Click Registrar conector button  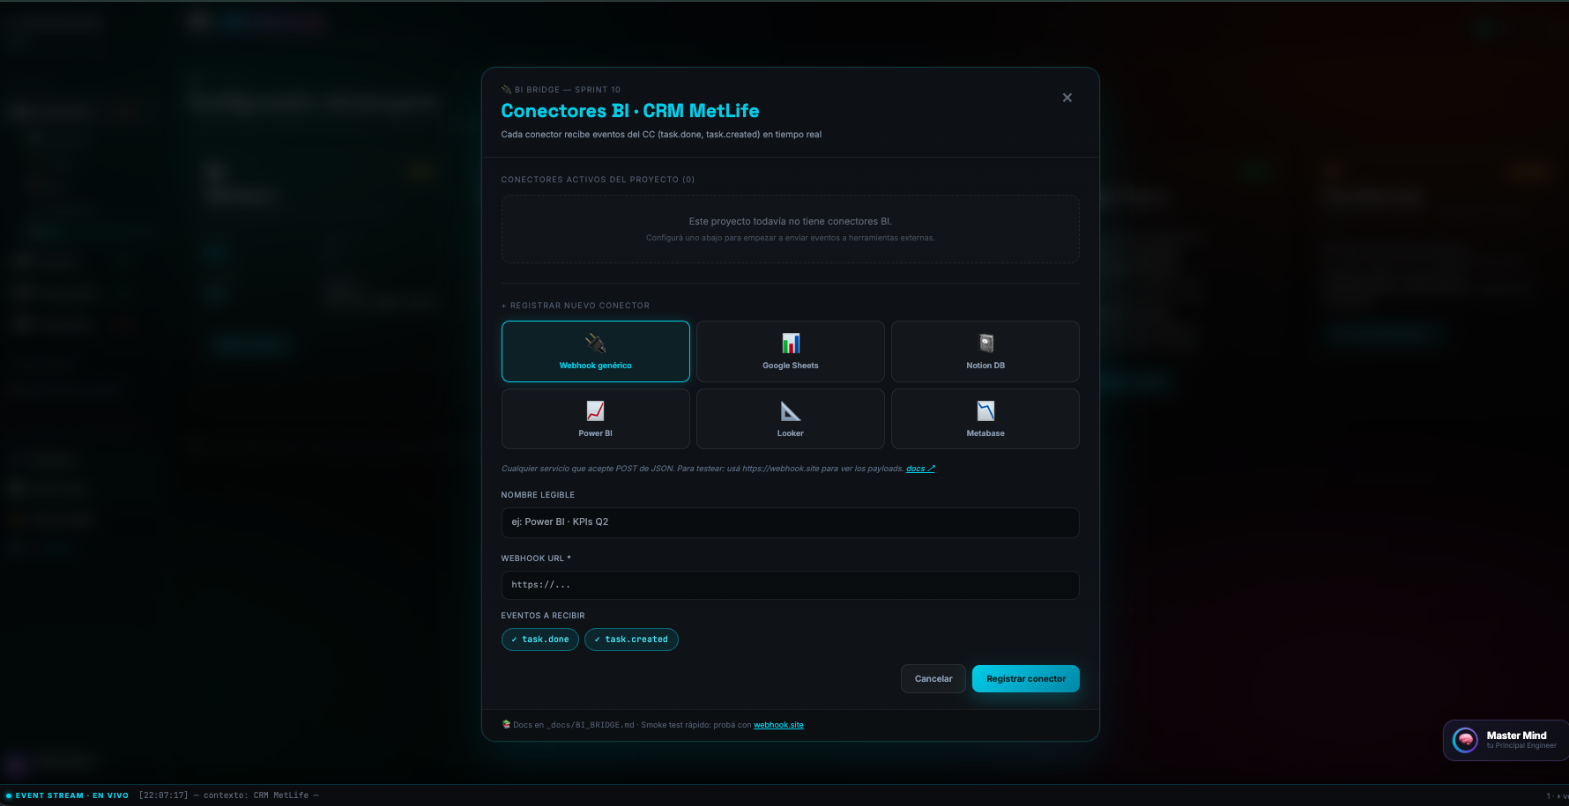(1026, 679)
